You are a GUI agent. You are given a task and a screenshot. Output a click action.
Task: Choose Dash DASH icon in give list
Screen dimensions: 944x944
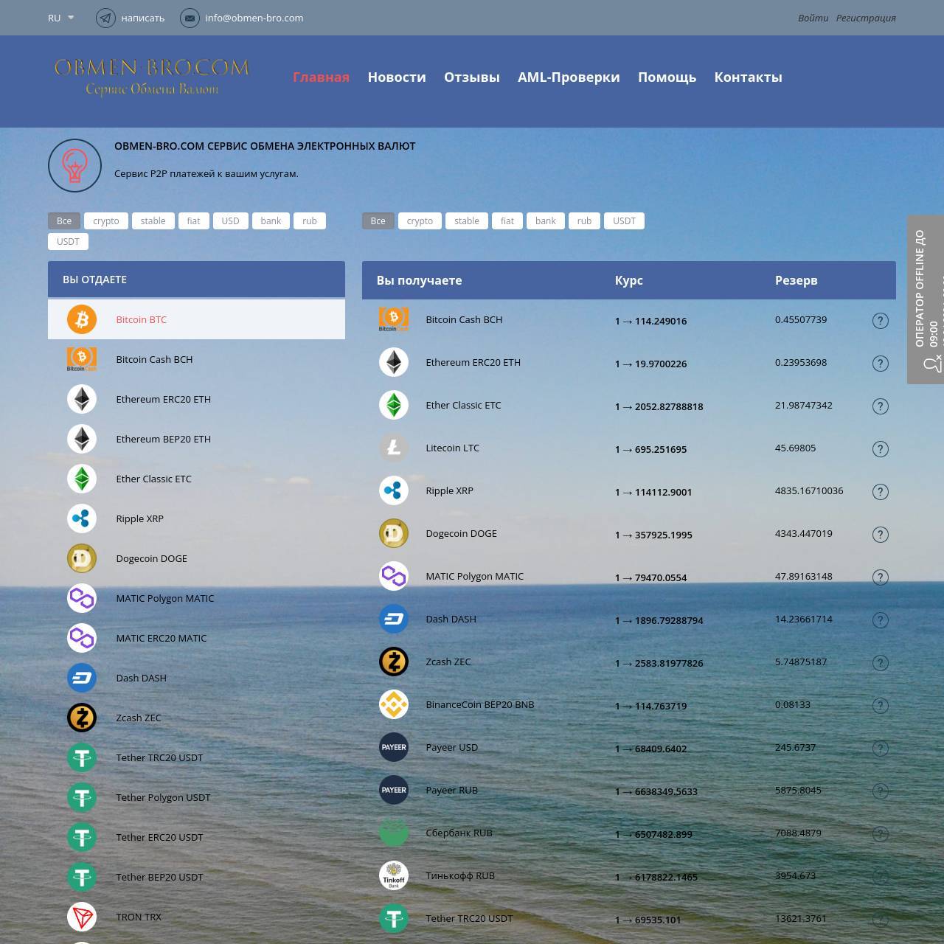point(82,678)
